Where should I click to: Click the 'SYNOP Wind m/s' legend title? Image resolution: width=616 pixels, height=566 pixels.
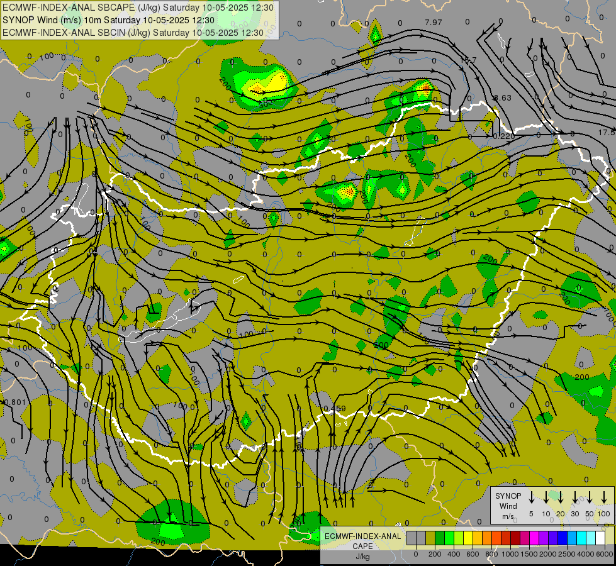pos(508,506)
